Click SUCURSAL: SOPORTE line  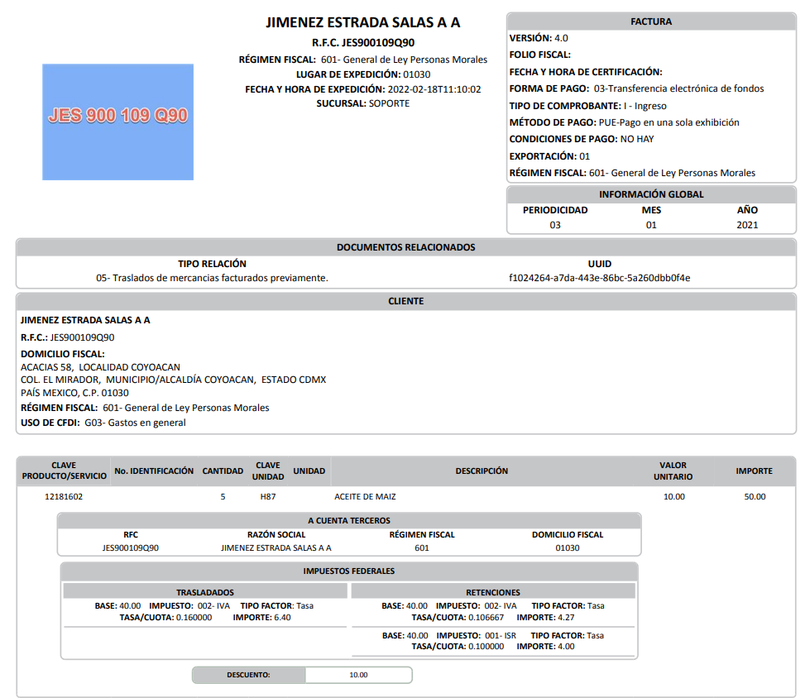(x=363, y=103)
